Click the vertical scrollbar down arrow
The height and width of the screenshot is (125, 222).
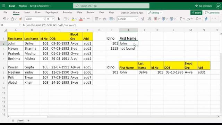pos(221,114)
